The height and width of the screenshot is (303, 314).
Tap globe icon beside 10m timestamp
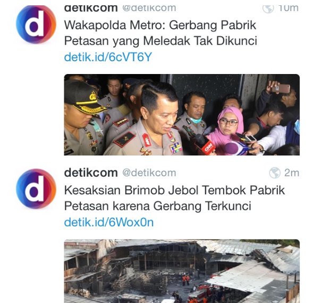coord(268,9)
